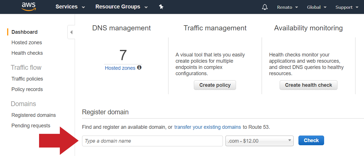Collapse the left navigation panel arrow

point(71,32)
